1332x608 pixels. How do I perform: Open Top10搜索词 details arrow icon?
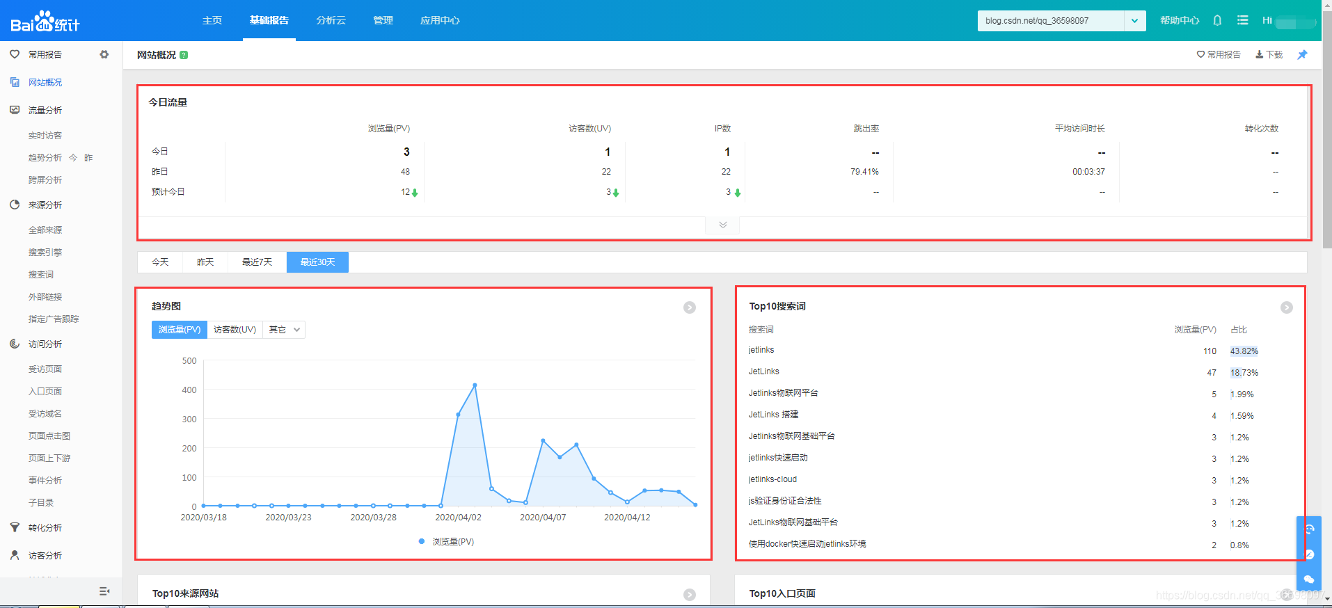1287,307
